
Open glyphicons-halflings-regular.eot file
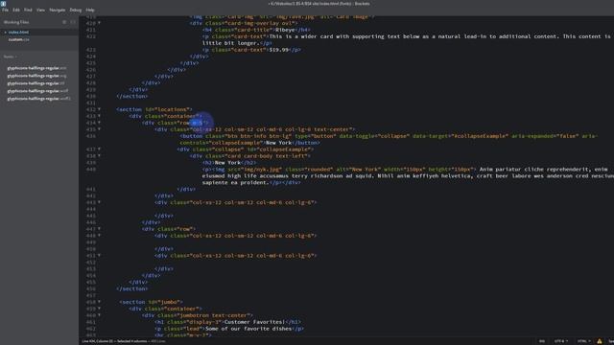coord(36,68)
